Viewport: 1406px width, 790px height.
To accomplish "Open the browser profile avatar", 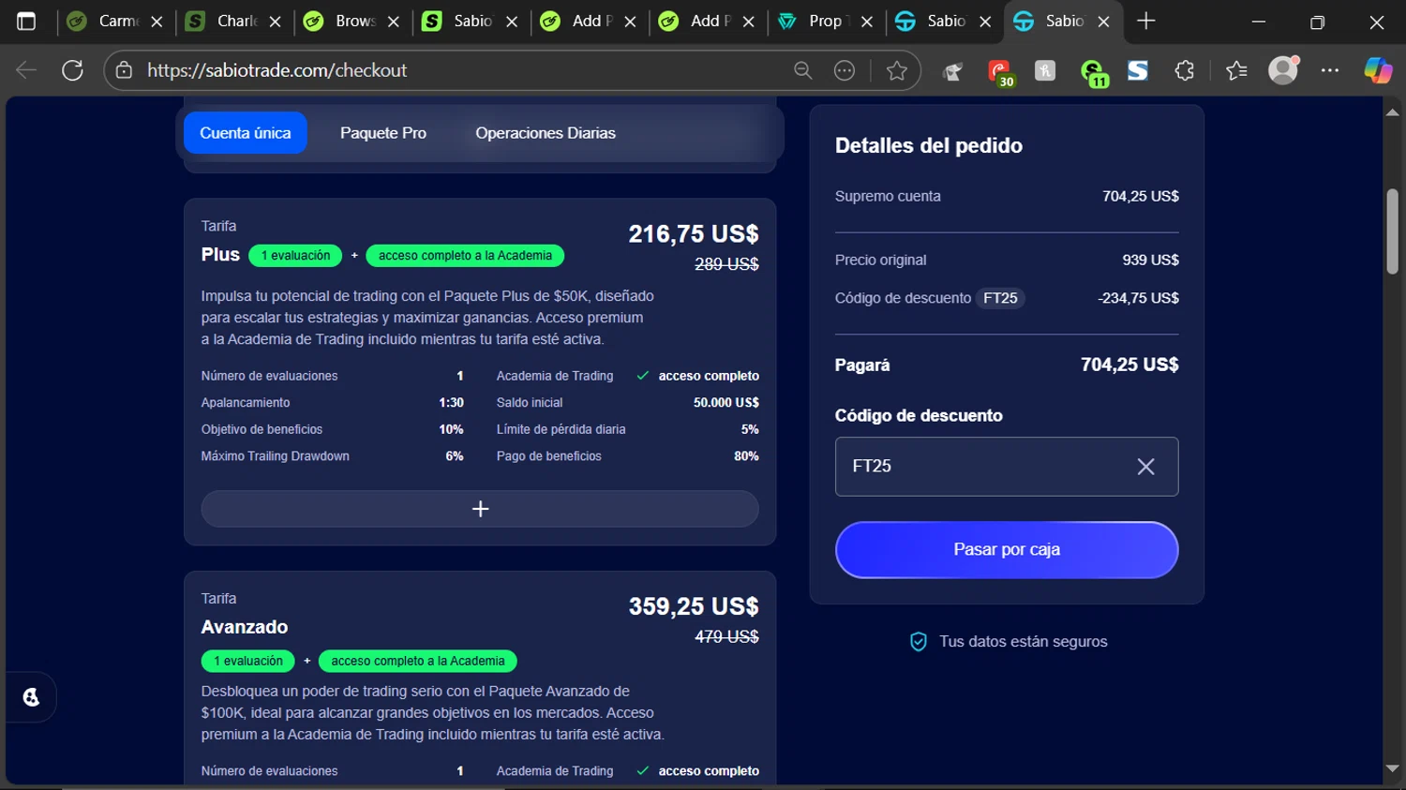I will (x=1283, y=70).
